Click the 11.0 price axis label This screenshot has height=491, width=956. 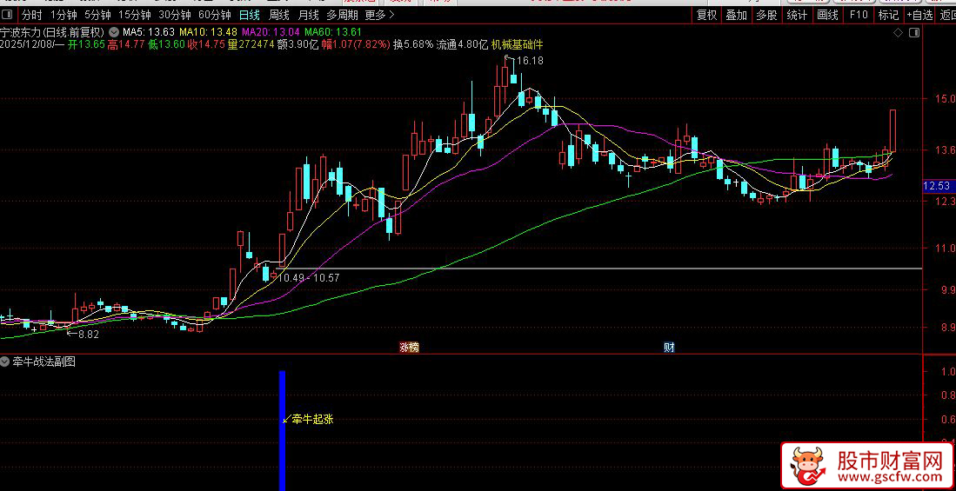tap(945, 248)
